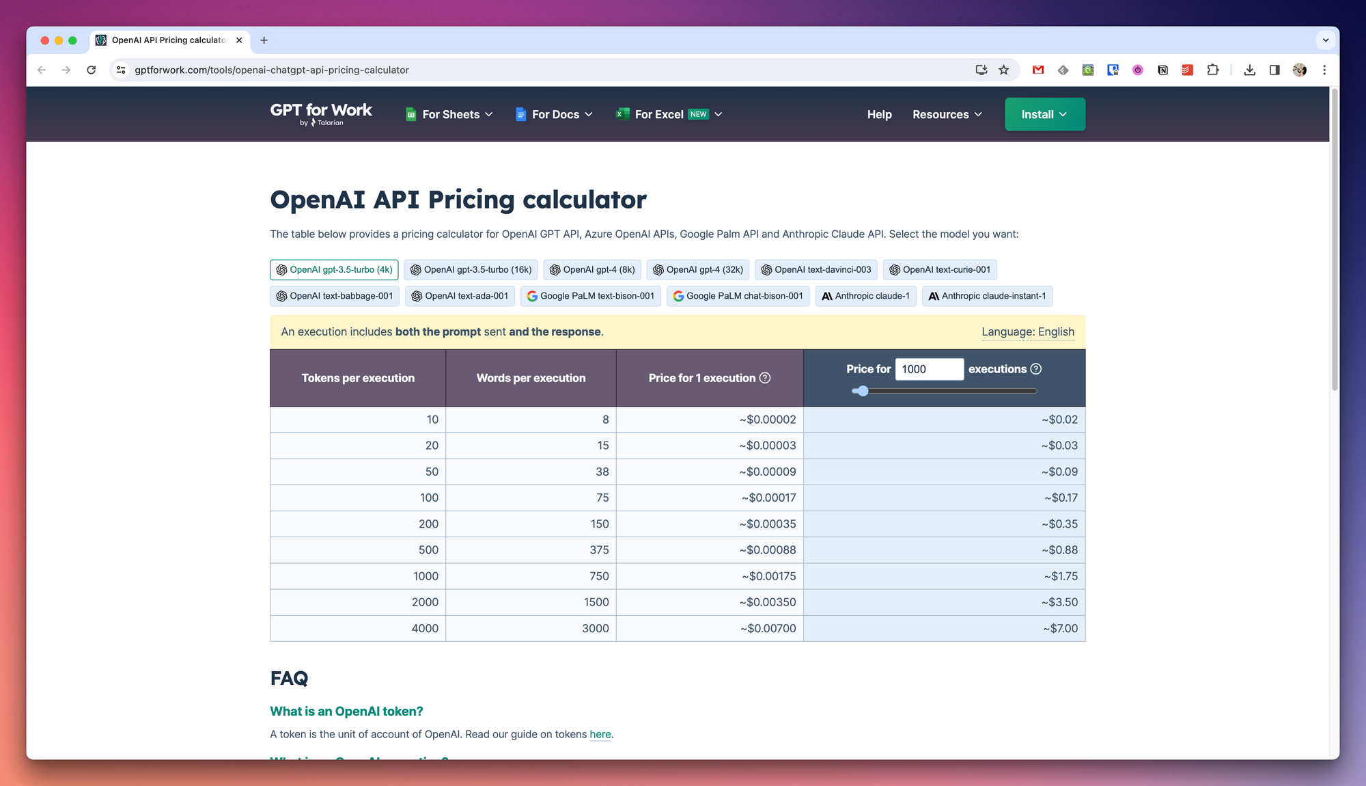1366x786 pixels.
Task: Open the extensions puzzle icon
Action: [x=1212, y=70]
